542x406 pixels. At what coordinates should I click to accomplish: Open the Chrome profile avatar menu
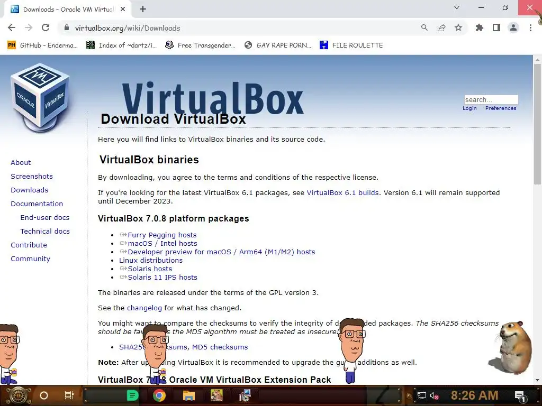513,27
